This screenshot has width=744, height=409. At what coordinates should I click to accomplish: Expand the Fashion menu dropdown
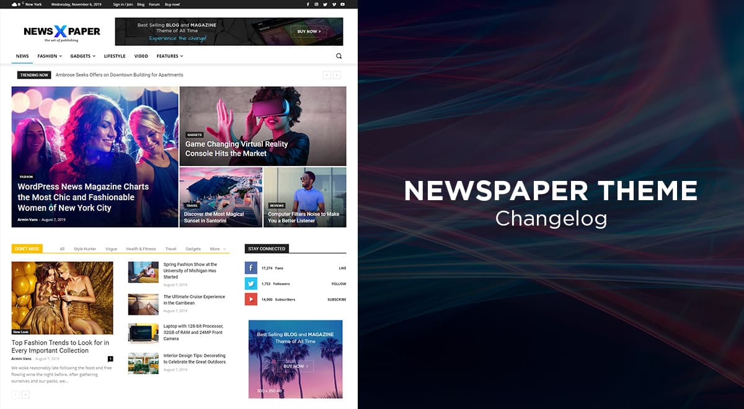(x=50, y=56)
